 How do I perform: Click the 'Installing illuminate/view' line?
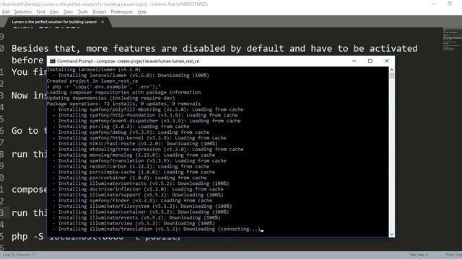click(134, 223)
